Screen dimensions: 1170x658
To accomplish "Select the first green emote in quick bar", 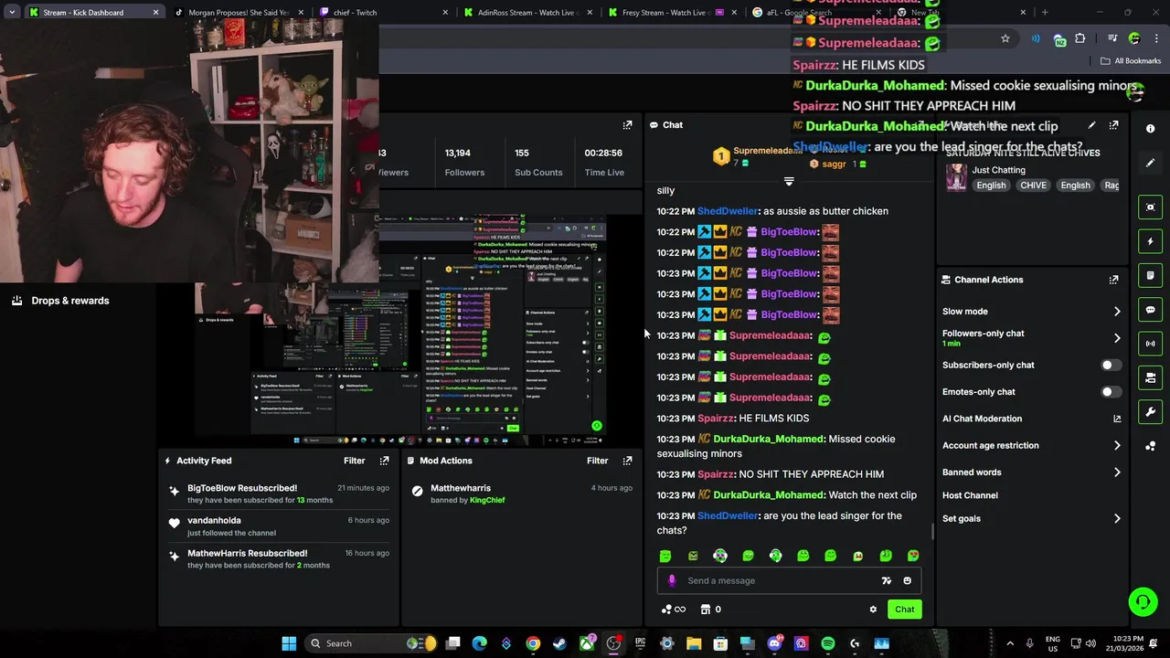I will [665, 556].
